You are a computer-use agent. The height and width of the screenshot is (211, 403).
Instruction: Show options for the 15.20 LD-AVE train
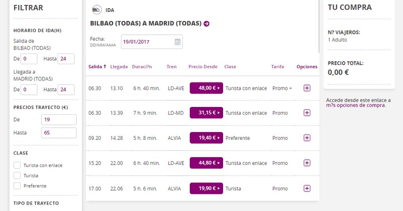coord(307,163)
